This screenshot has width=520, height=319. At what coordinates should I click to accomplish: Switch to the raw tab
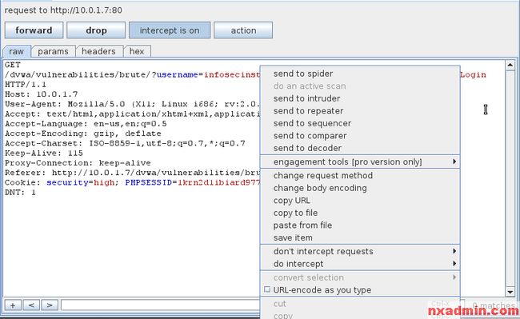click(16, 52)
